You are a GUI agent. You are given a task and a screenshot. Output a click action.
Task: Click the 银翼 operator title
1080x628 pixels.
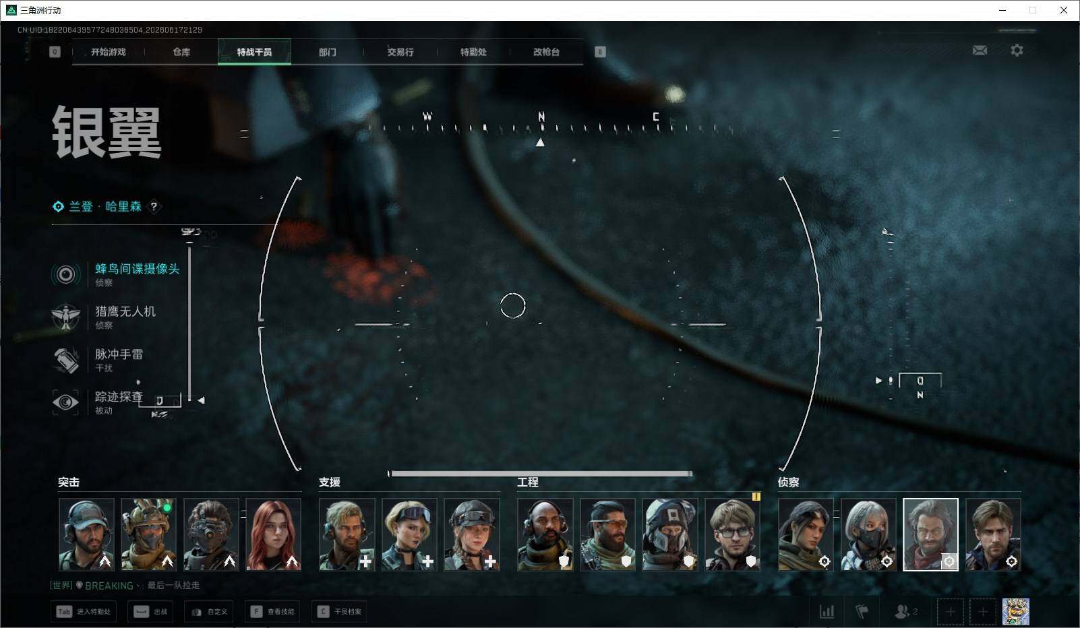[x=107, y=133]
